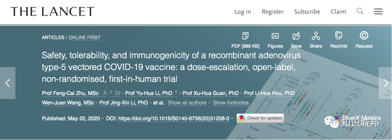Click the Save folder icon
This screenshot has height=140, width=392.
pos(296,36)
